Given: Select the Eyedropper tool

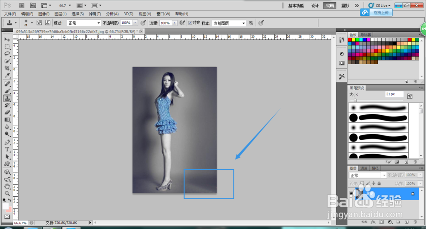Looking at the screenshot, I should tap(7, 75).
